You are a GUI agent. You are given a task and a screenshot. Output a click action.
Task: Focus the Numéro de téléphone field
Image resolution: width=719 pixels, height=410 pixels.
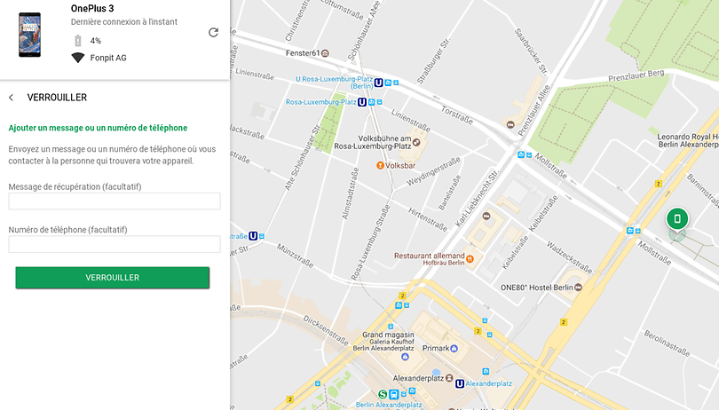[115, 244]
